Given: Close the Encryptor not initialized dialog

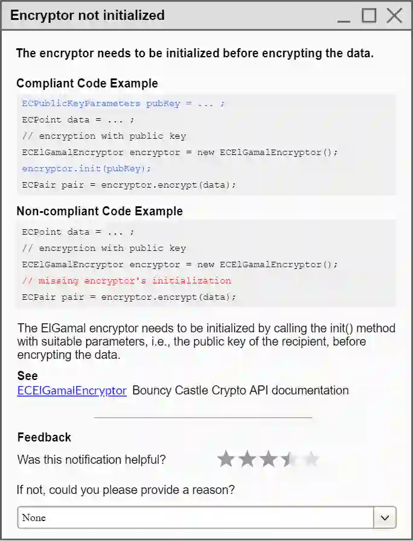Looking at the screenshot, I should (394, 16).
